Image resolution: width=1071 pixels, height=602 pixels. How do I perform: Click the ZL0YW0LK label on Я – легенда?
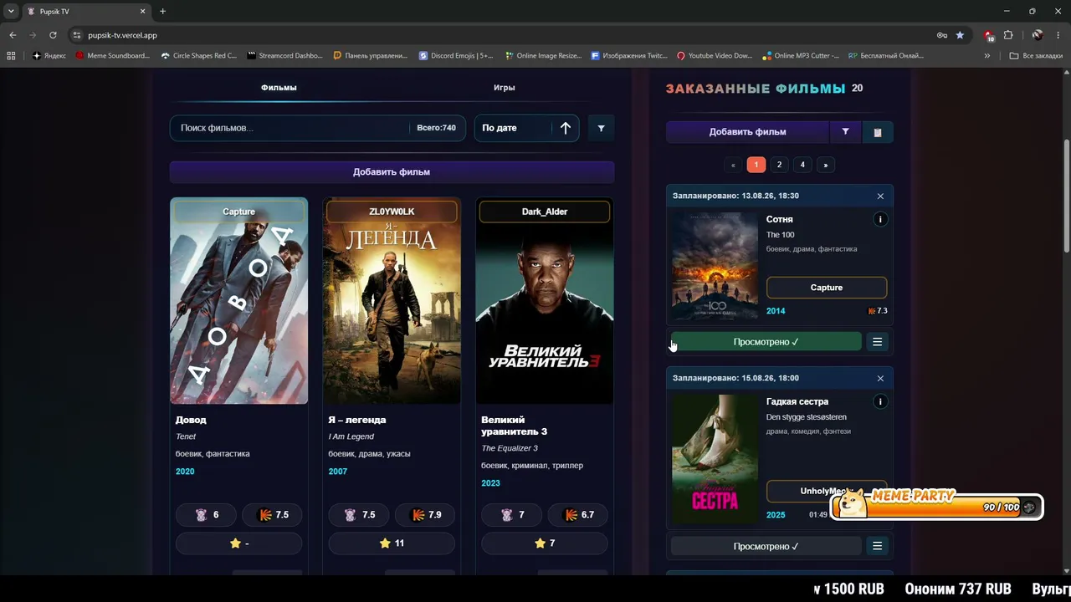pyautogui.click(x=392, y=212)
